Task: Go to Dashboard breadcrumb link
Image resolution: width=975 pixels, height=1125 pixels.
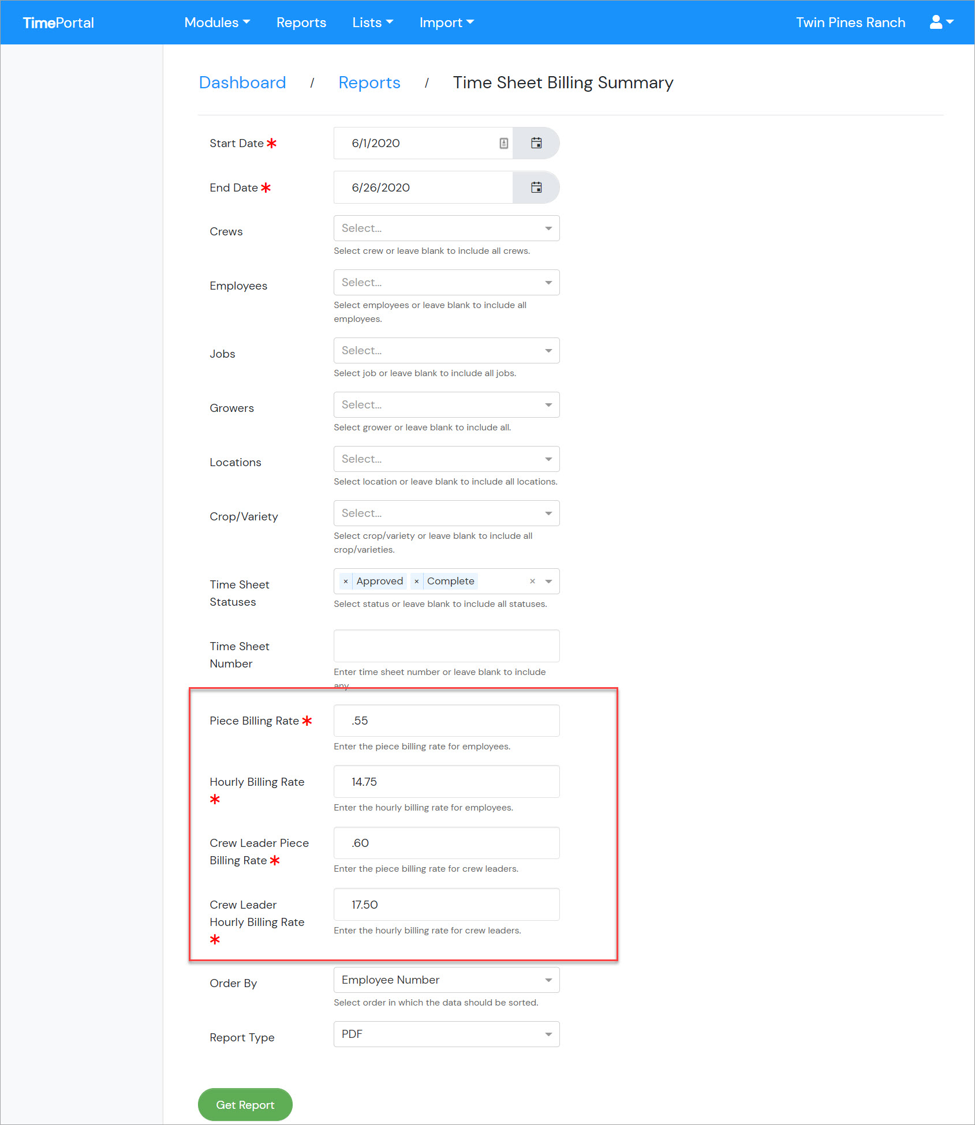Action: [x=242, y=82]
